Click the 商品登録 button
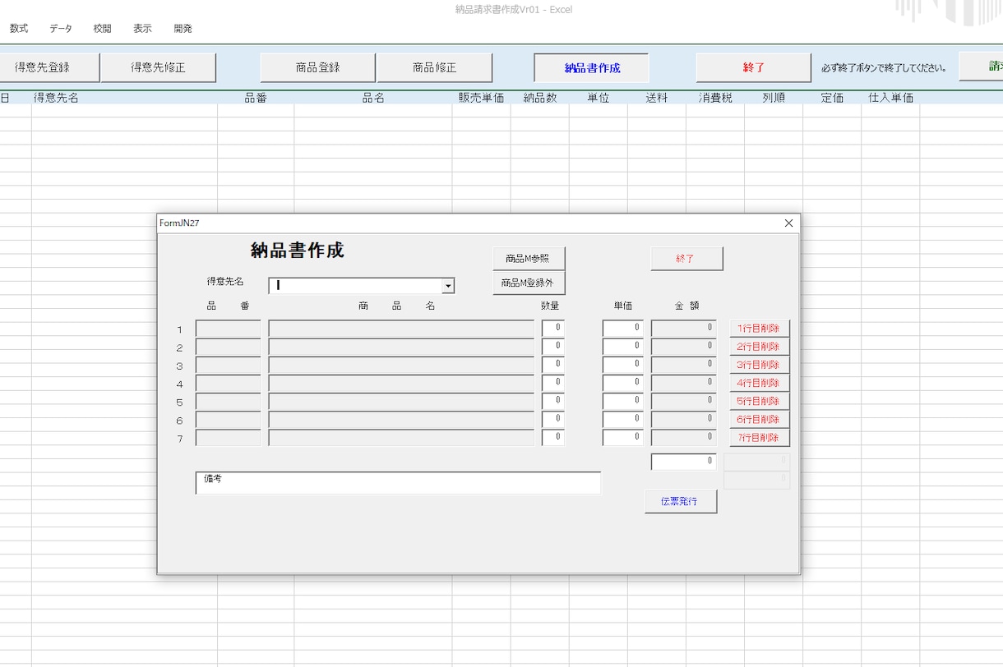The height and width of the screenshot is (667, 1003). coord(317,67)
